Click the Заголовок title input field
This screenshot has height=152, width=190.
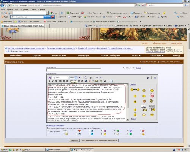(73, 70)
